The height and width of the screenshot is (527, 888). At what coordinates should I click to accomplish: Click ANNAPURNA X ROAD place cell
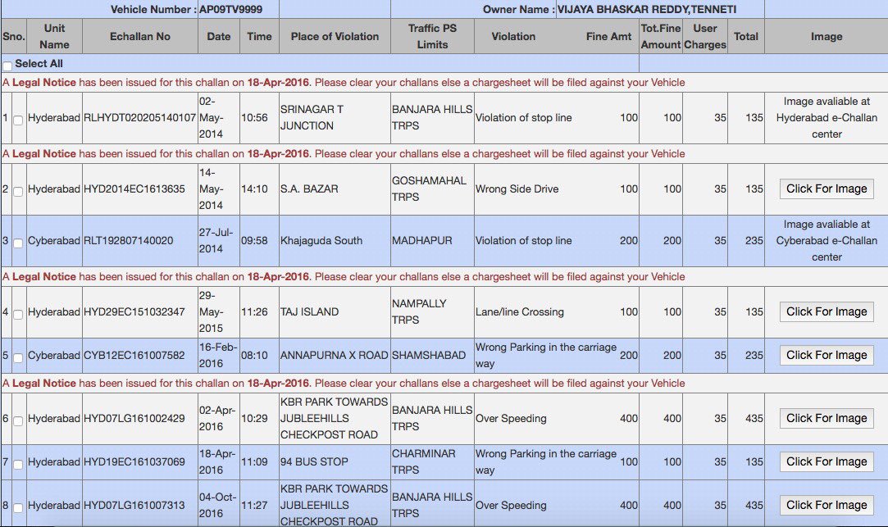click(335, 356)
